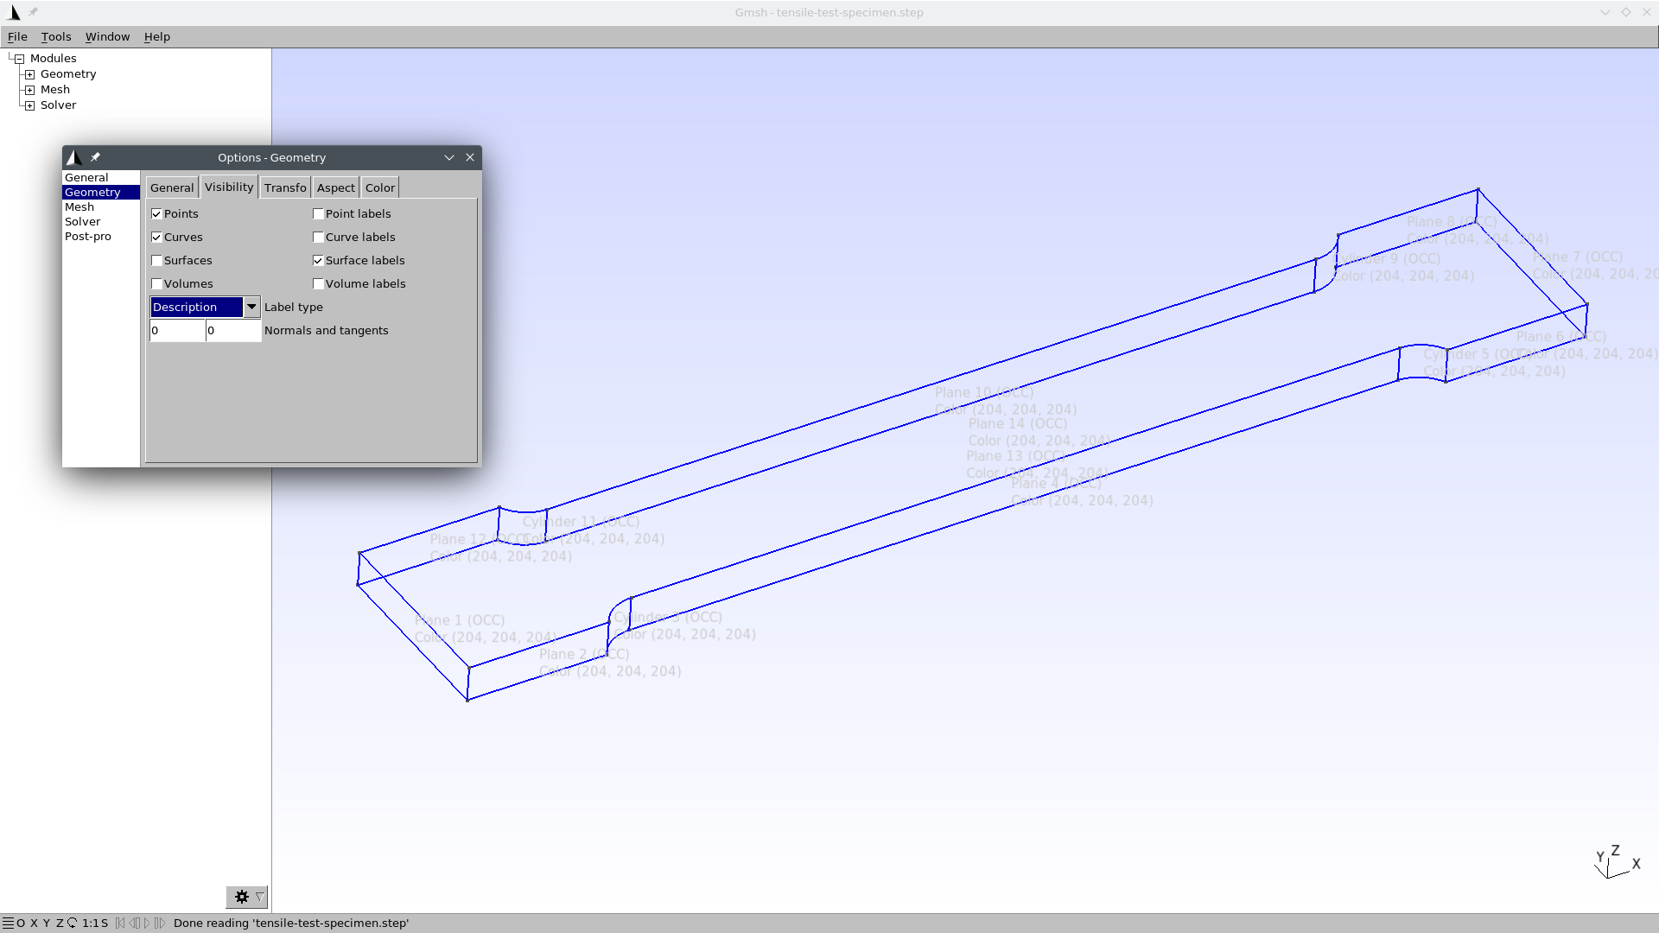
Task: Click the menu lines icon in status bar
Action: click(x=8, y=923)
